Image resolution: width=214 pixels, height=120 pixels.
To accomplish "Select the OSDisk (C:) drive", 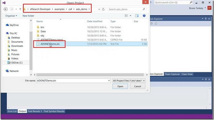I will click(x=15, y=62).
